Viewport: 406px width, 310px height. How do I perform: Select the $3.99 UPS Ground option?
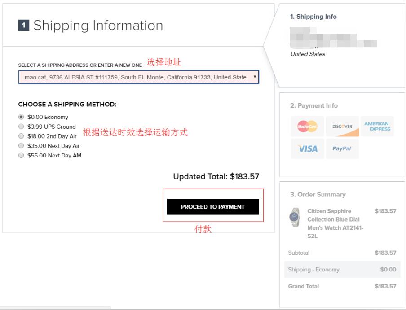(21, 127)
